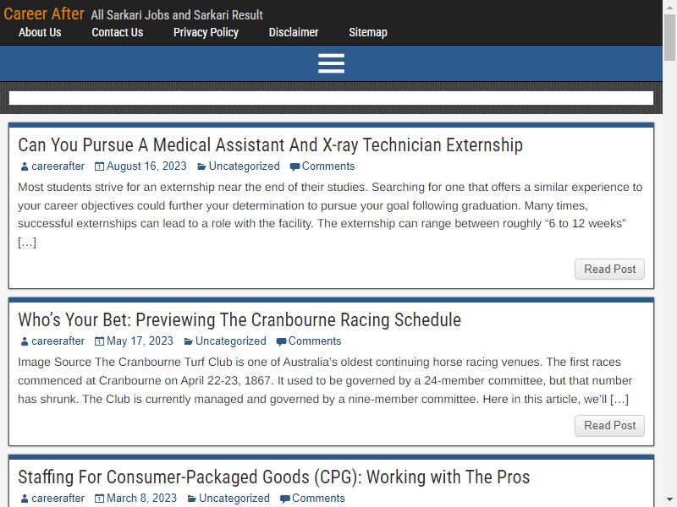Click the vertical scrollbar thumb
The height and width of the screenshot is (507, 677).
click(x=670, y=38)
